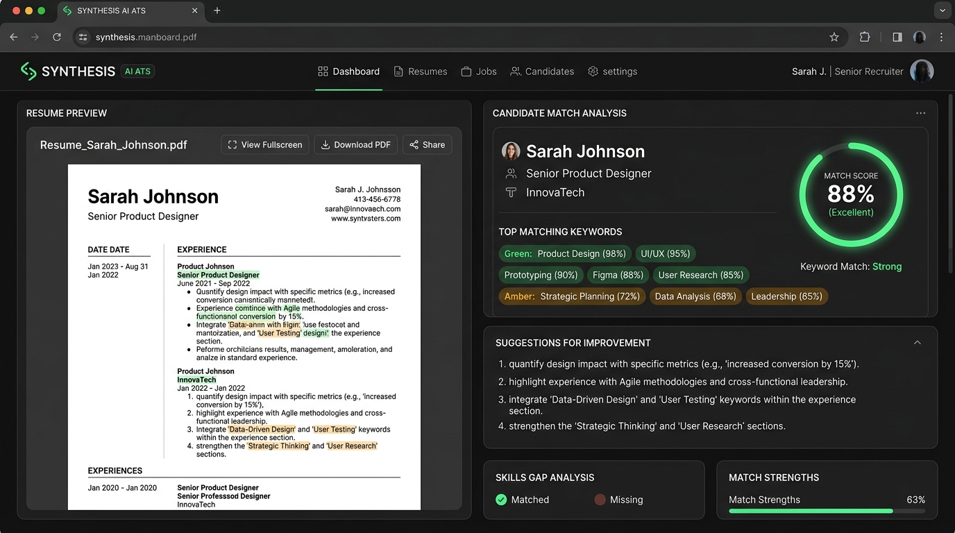Image resolution: width=955 pixels, height=533 pixels.
Task: Click Sarah Johnson's candidate photo
Action: [x=511, y=151]
